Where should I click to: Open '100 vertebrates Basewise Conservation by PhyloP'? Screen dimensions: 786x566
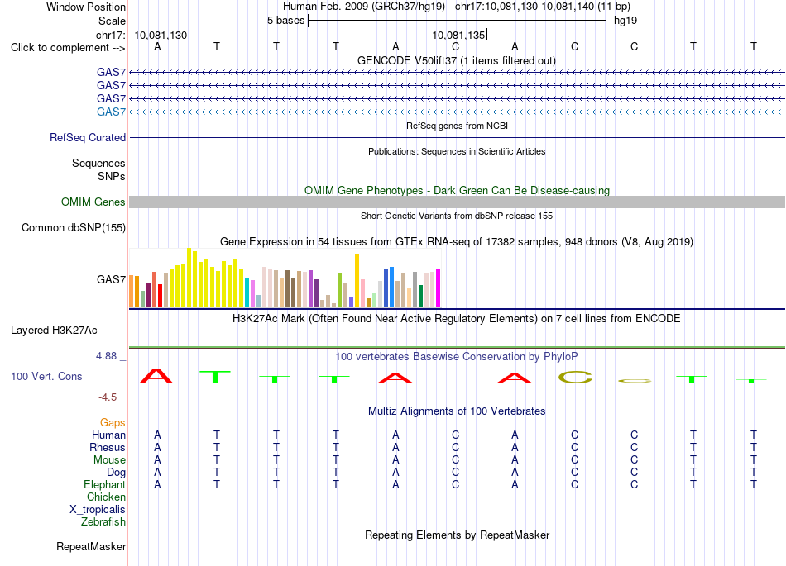coord(456,357)
